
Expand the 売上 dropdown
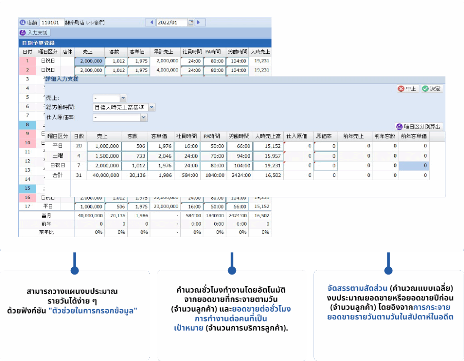coord(123,98)
